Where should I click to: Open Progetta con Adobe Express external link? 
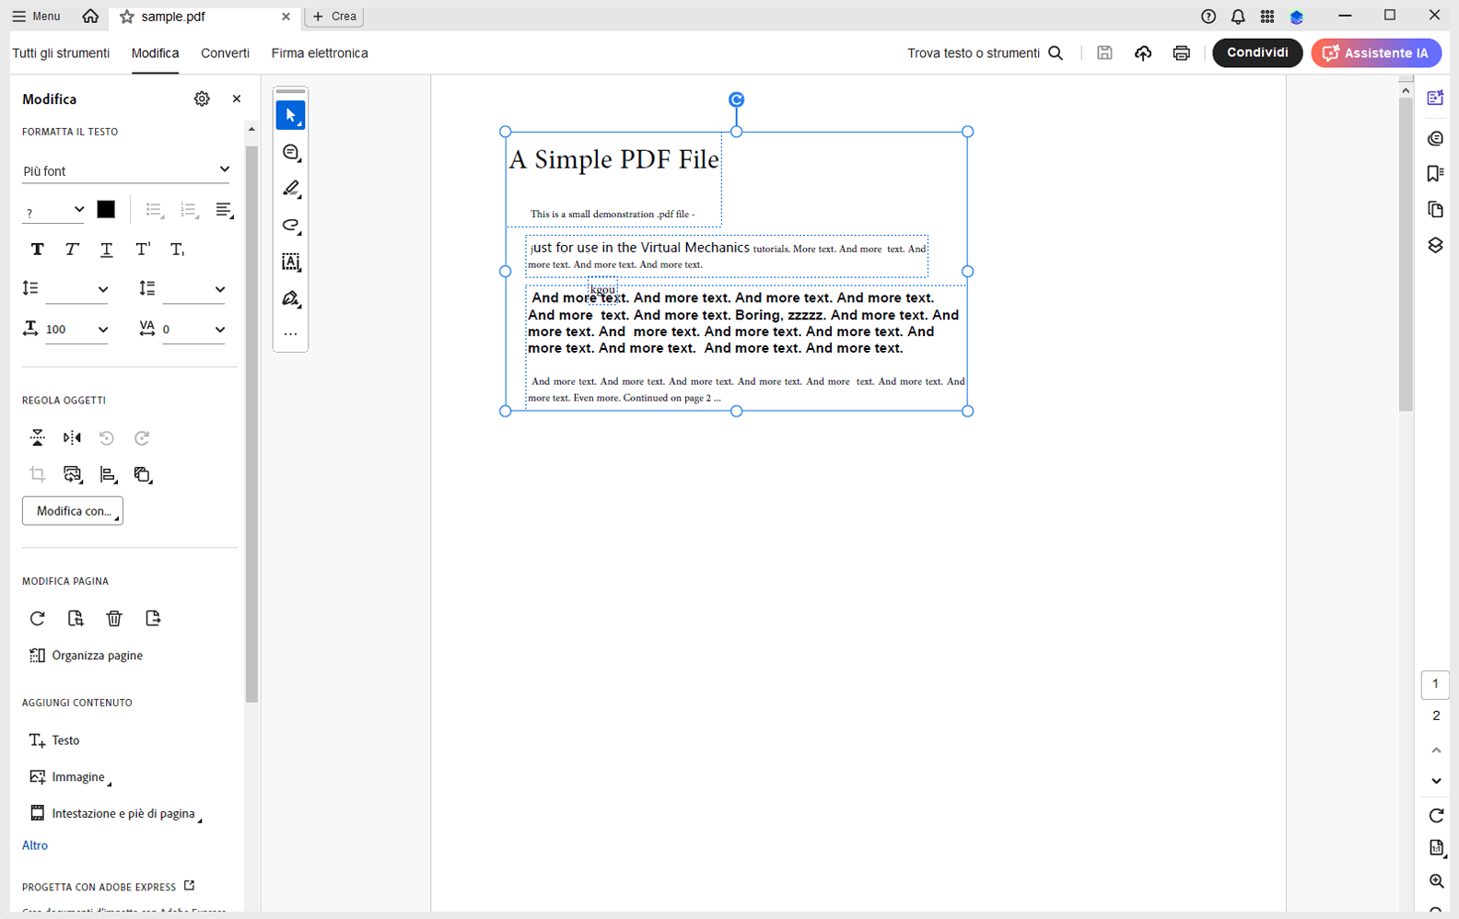pos(109,887)
